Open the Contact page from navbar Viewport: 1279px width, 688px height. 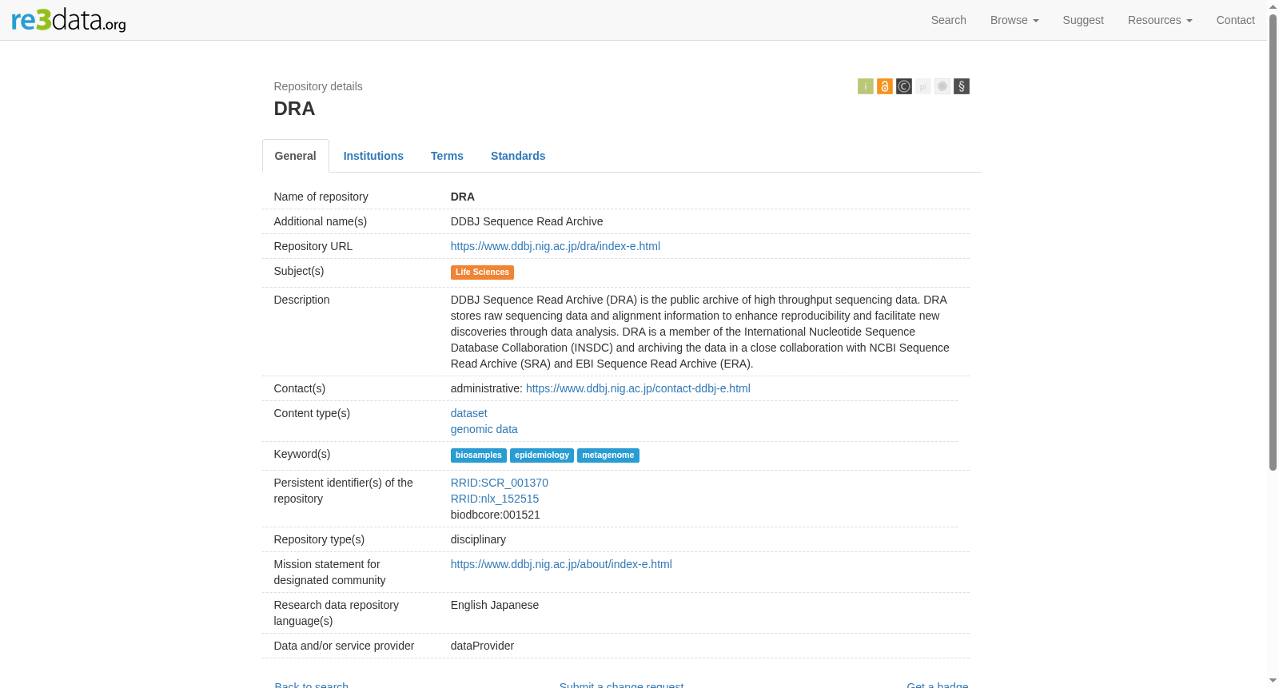coord(1235,20)
